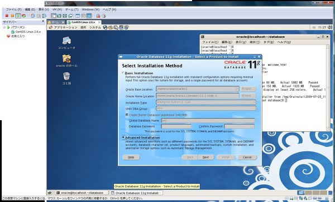Open the terminal window 端末(T) menu
This screenshot has width=335, height=202.
[x=255, y=42]
